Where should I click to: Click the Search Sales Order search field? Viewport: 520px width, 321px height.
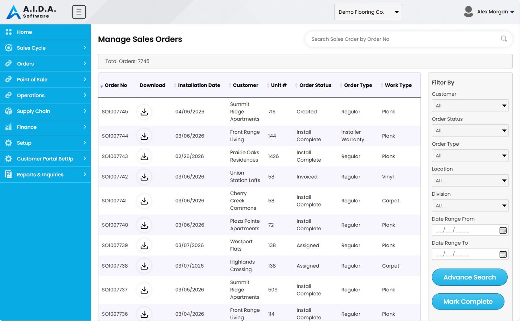pos(409,39)
